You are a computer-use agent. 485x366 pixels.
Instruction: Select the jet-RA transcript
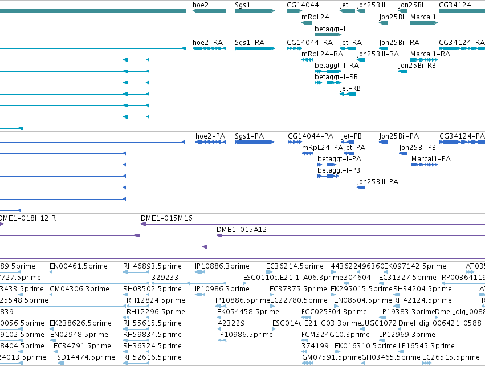point(348,48)
